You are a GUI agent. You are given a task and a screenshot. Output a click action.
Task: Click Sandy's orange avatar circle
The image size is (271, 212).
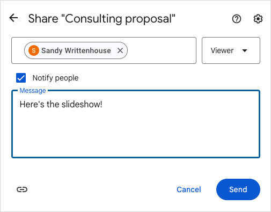pos(34,50)
